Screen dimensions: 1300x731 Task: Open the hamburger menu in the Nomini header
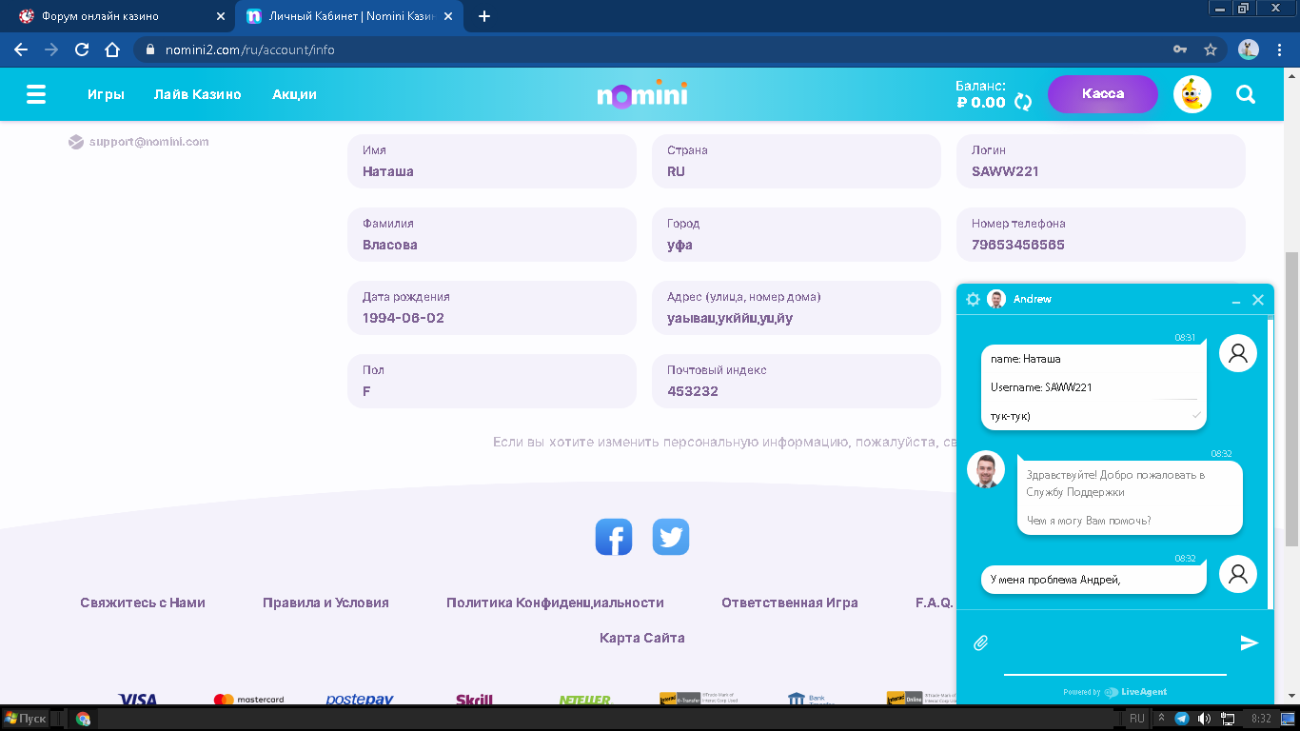coord(36,94)
